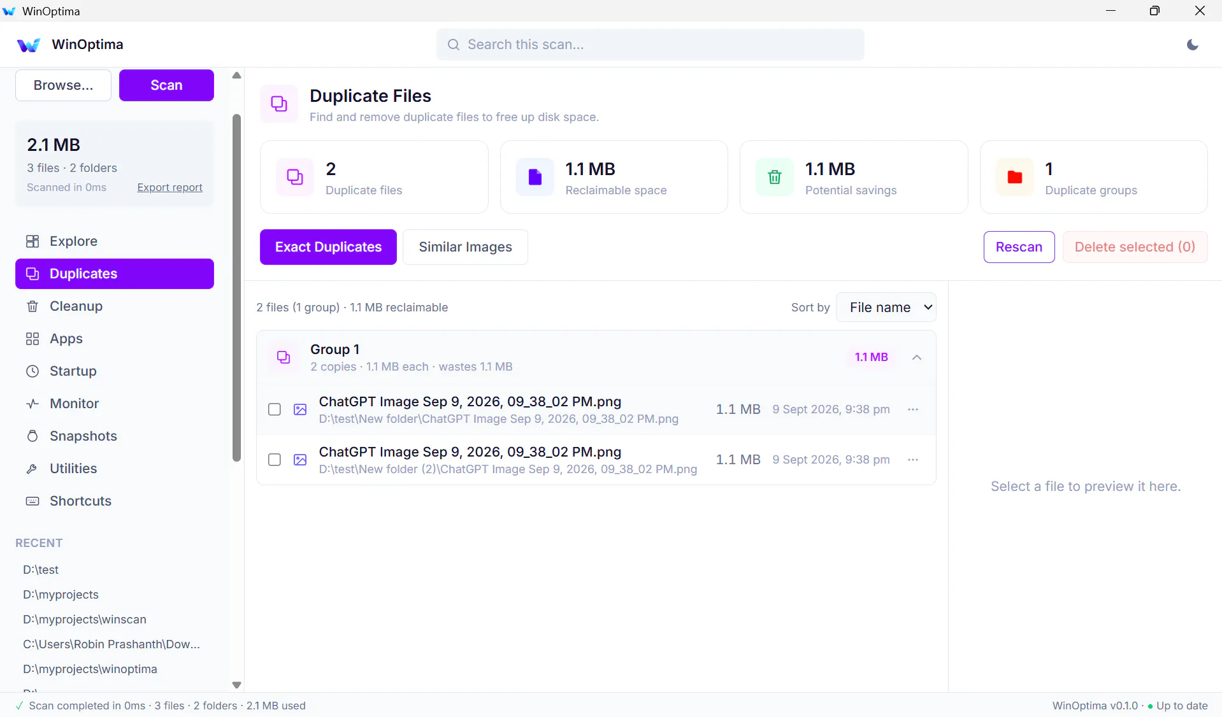Viewport: 1222px width, 717px height.
Task: Click the sidebar scrollbar thumb
Action: (x=237, y=288)
